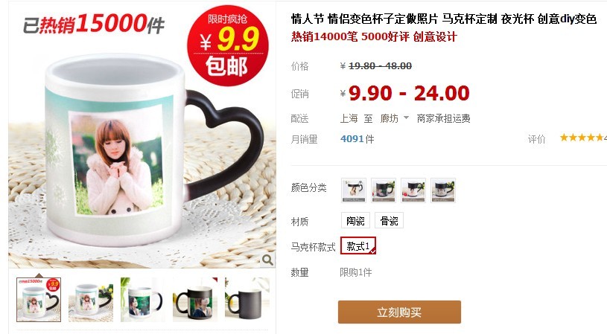Click the five-star rating icons

(582, 137)
